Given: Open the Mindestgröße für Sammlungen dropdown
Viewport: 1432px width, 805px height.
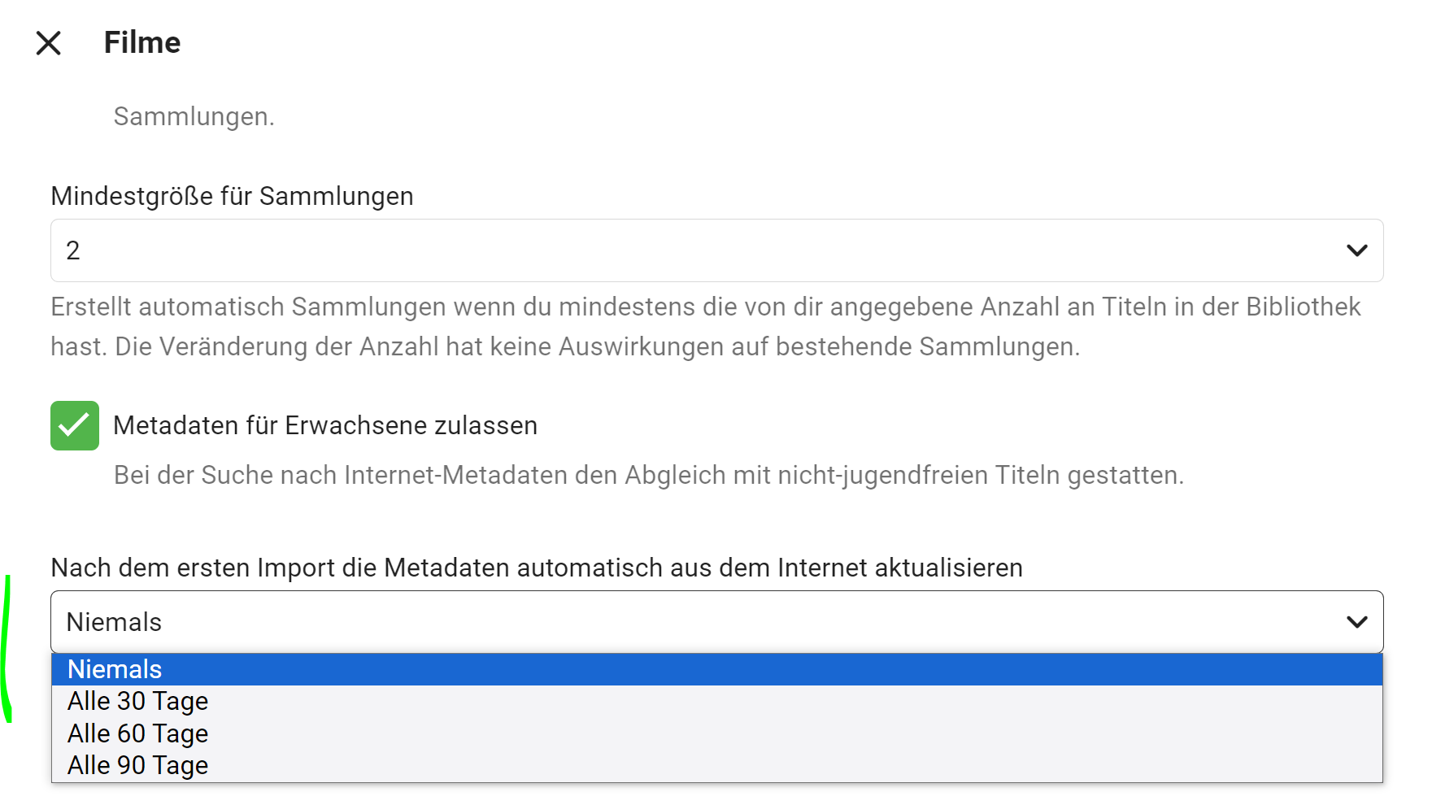Looking at the screenshot, I should [716, 250].
